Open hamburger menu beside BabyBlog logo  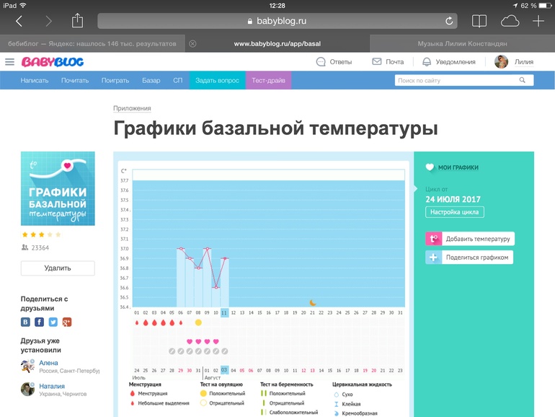9,62
